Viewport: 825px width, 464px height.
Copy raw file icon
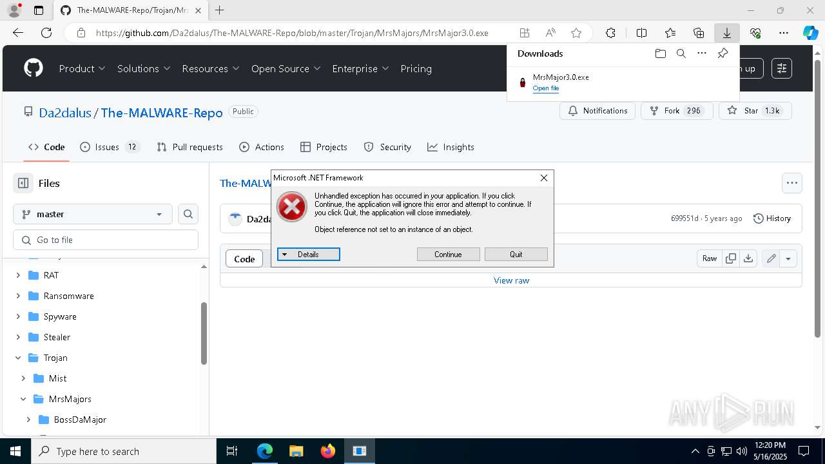pos(731,258)
